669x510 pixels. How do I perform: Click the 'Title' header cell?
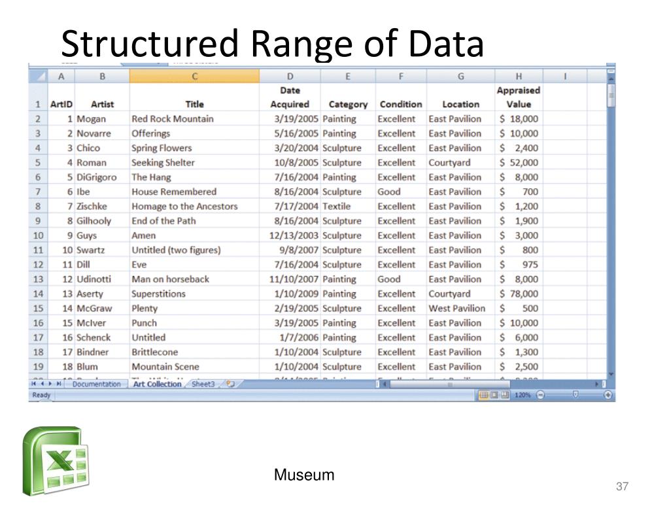click(194, 97)
